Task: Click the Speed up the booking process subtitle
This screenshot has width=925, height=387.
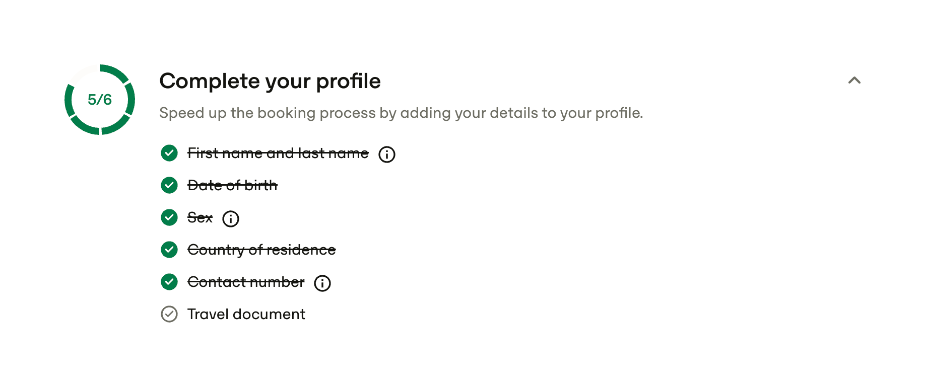Action: pyautogui.click(x=401, y=113)
